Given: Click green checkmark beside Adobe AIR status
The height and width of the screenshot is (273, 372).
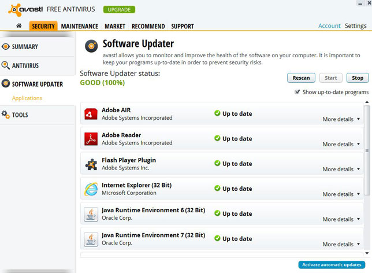Looking at the screenshot, I should coord(217,113).
